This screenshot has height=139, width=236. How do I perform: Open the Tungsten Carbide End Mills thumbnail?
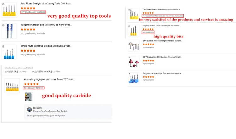9,30
